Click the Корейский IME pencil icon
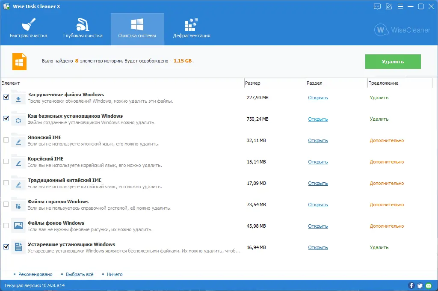 (x=18, y=162)
